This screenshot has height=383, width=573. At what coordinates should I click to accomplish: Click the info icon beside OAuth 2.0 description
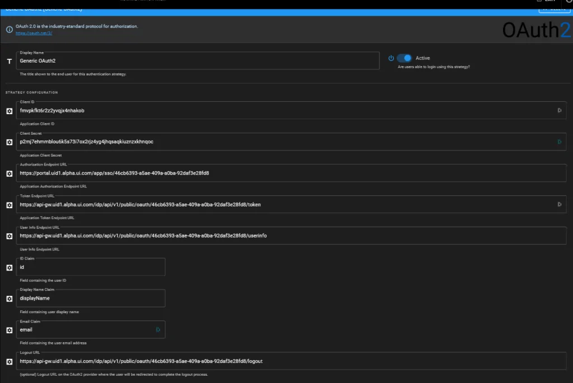pos(10,30)
